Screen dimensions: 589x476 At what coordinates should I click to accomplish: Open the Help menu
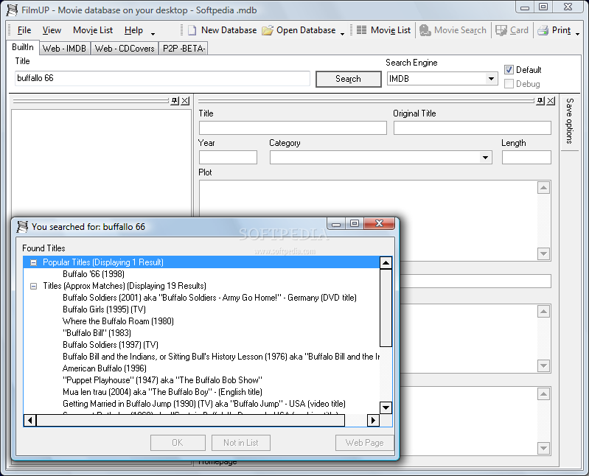(133, 30)
